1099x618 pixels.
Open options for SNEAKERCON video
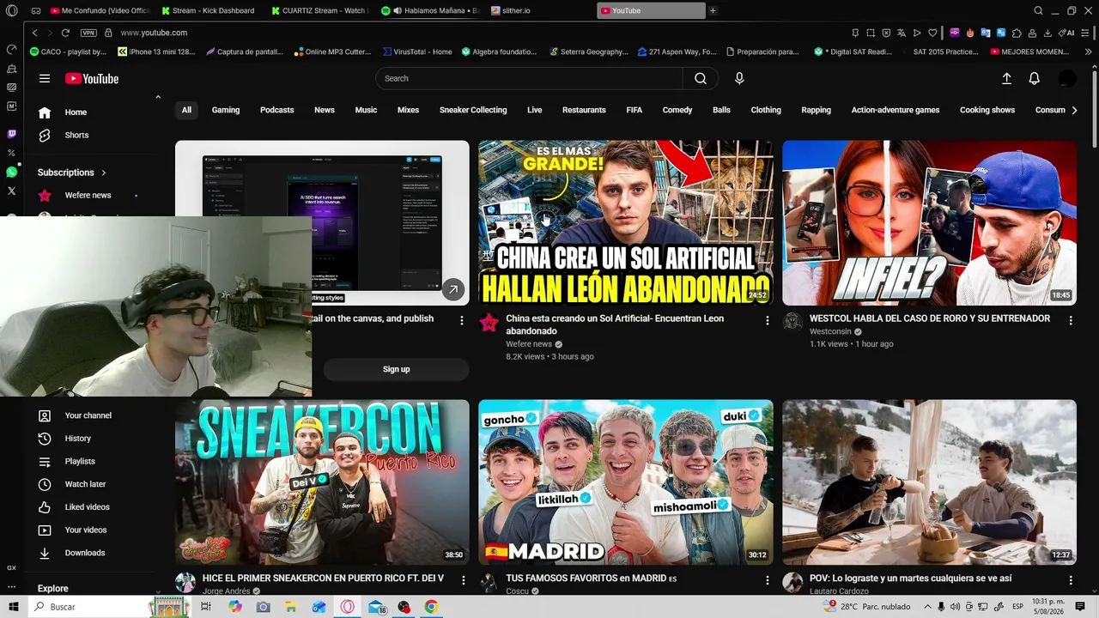464,580
